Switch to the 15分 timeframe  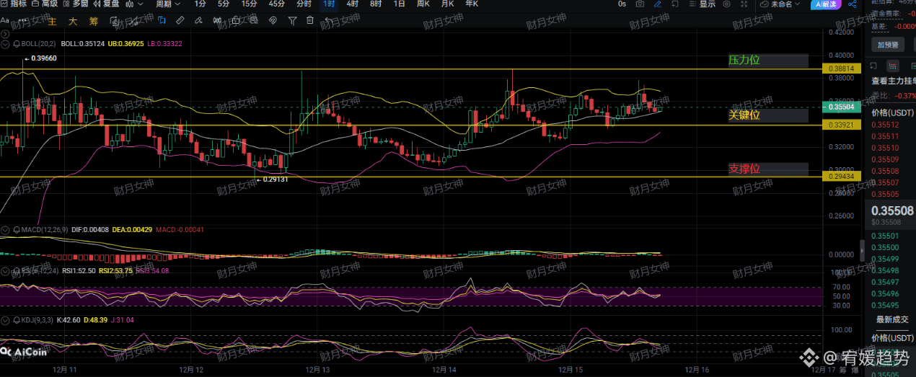(x=249, y=4)
